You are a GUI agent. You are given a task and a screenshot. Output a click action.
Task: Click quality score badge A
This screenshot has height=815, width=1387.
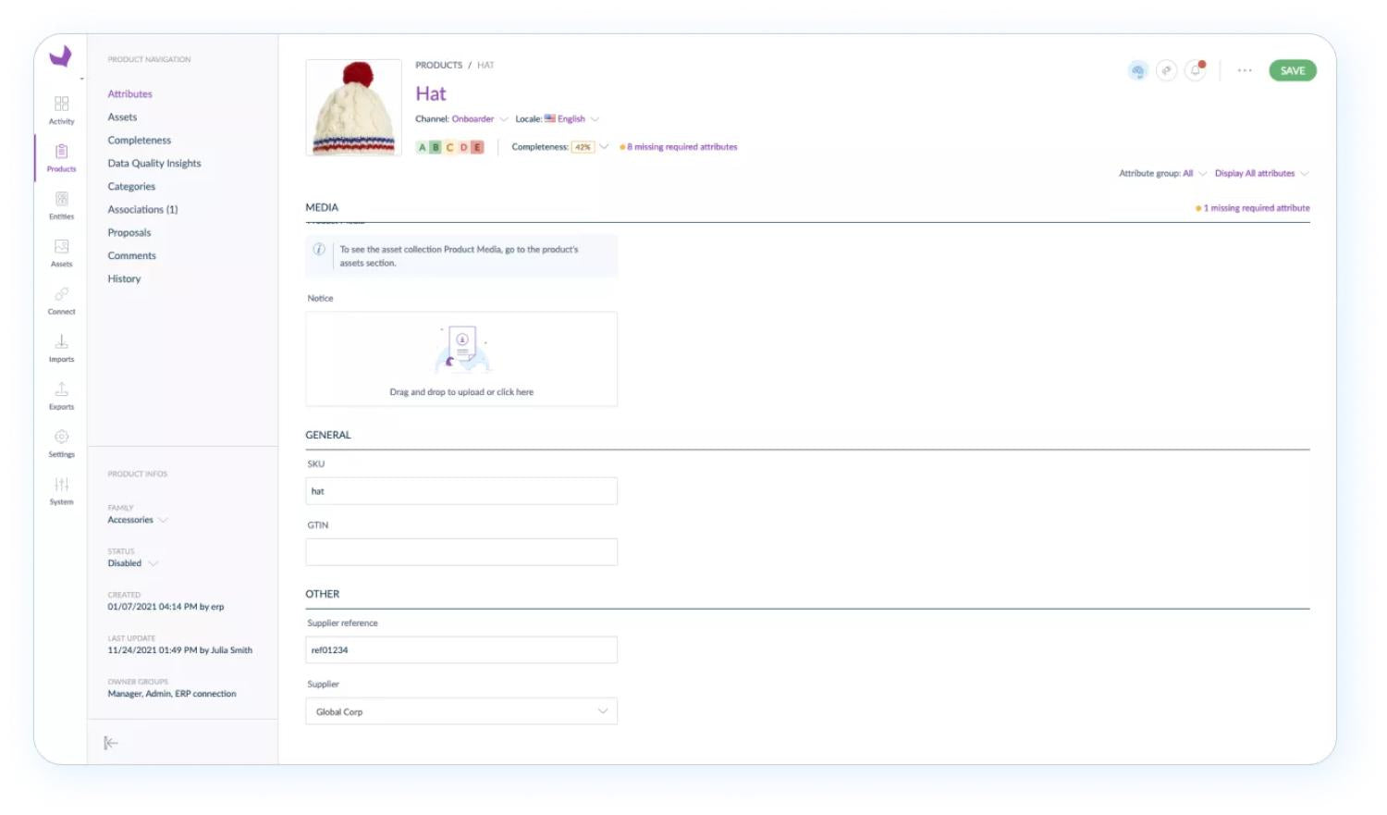[423, 147]
